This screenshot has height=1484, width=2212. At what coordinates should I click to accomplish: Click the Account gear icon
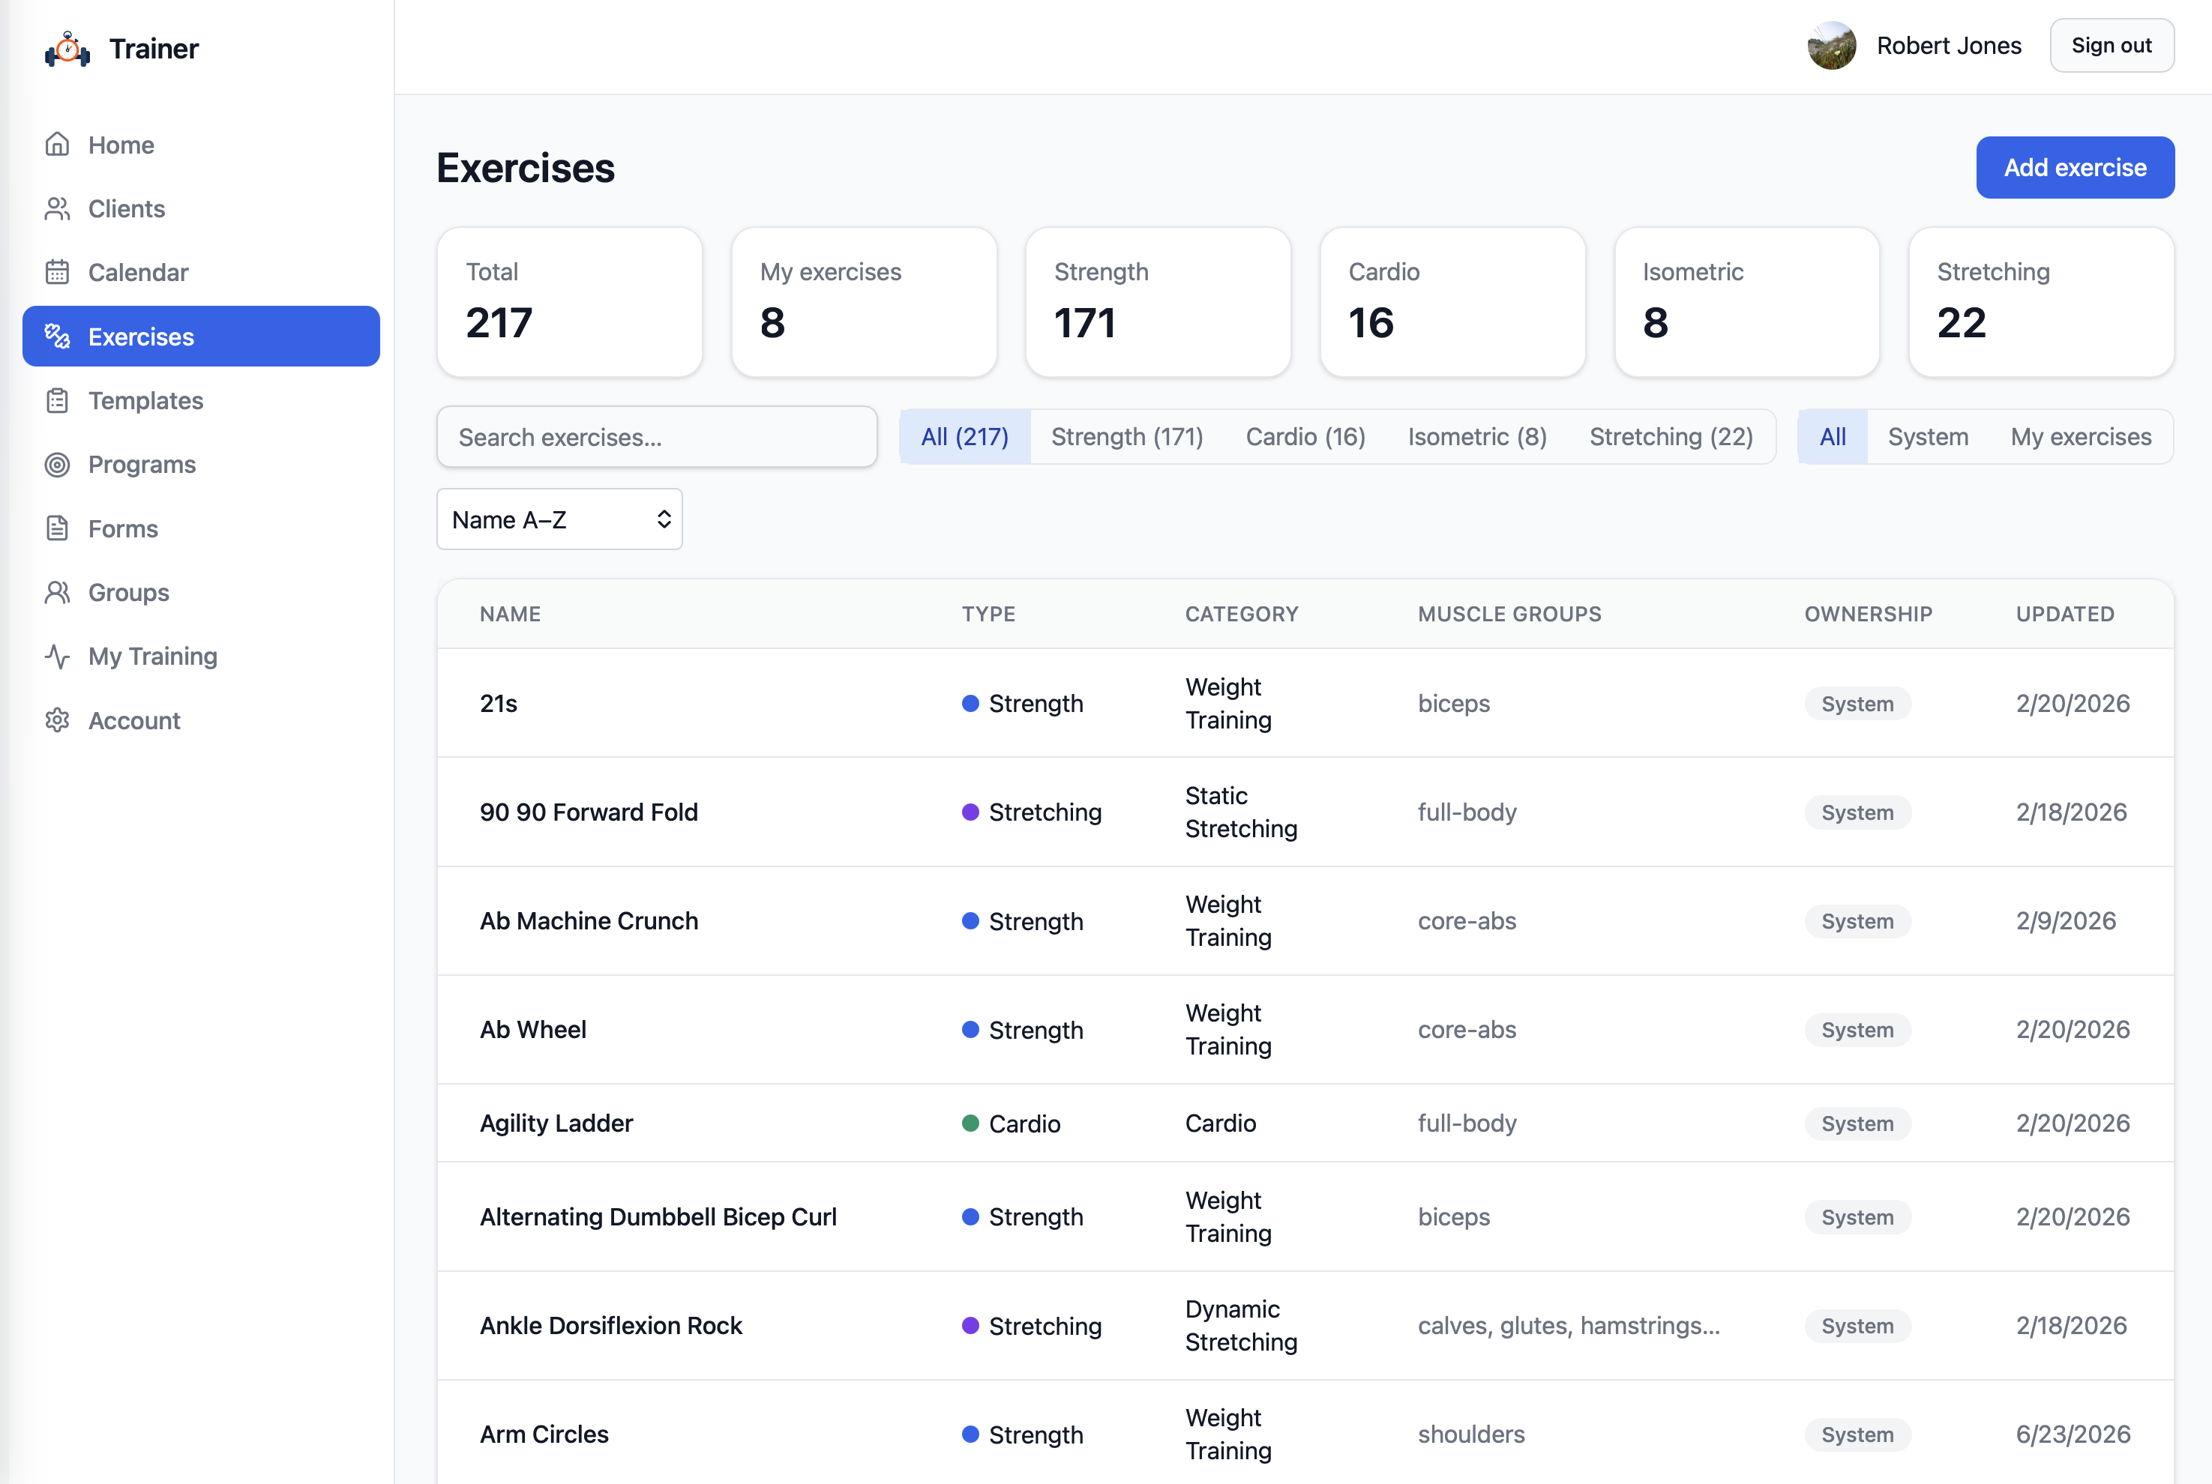[58, 720]
